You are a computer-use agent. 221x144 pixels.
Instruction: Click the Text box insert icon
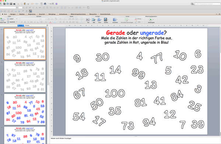click(88, 20)
